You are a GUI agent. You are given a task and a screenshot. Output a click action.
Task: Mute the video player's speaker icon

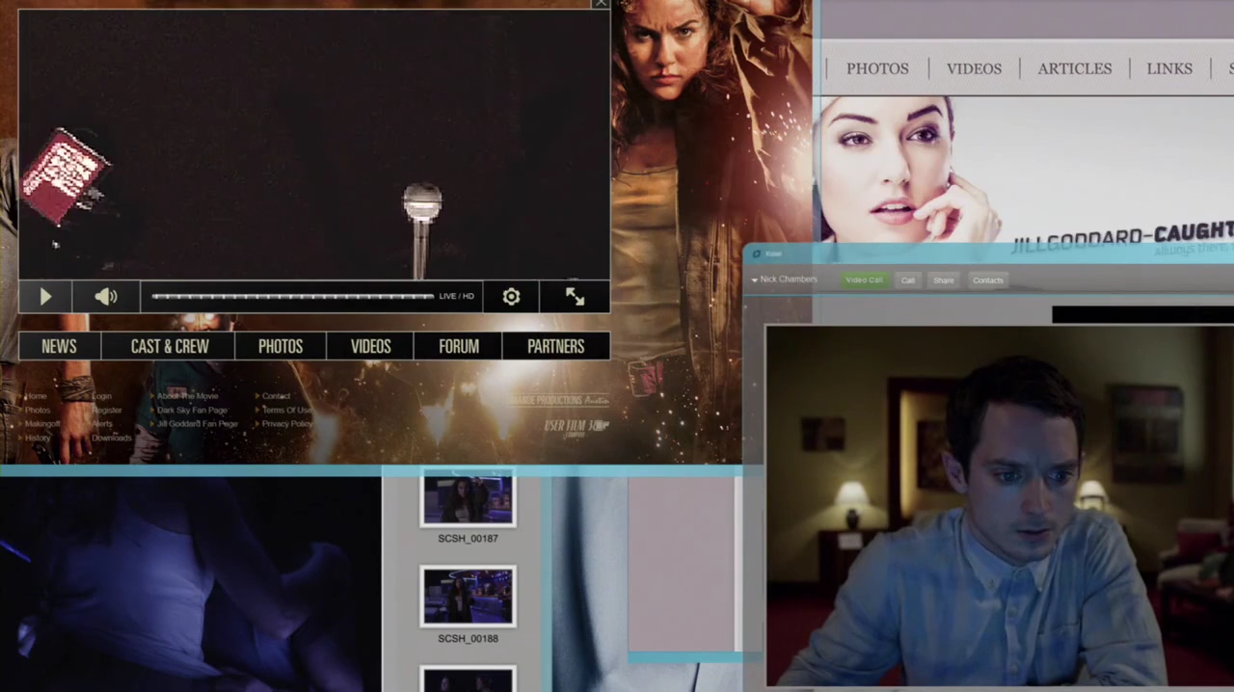tap(106, 297)
